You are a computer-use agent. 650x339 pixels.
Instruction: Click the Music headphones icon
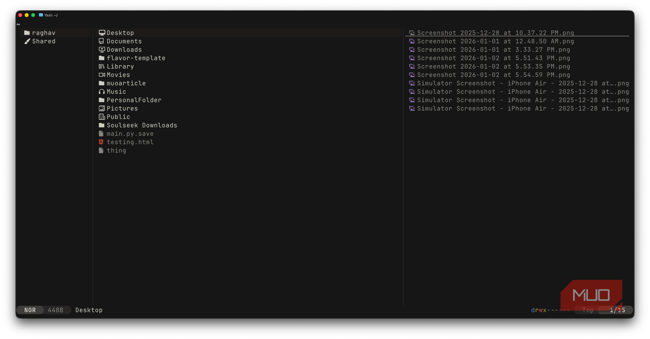tap(102, 92)
